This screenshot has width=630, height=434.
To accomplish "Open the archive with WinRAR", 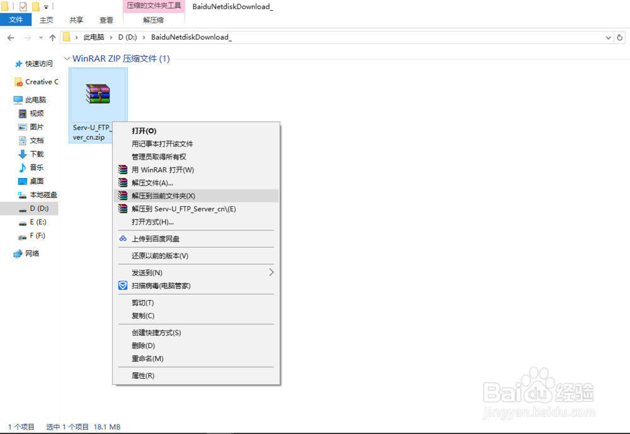I will point(164,169).
